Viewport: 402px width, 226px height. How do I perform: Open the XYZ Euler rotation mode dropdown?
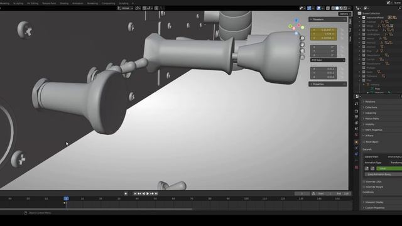point(328,60)
